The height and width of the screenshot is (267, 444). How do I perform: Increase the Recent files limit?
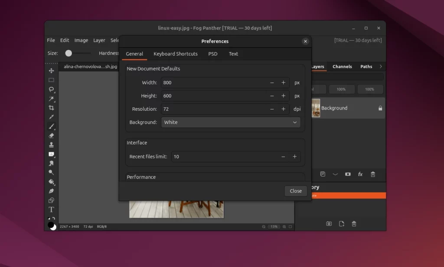coord(294,156)
